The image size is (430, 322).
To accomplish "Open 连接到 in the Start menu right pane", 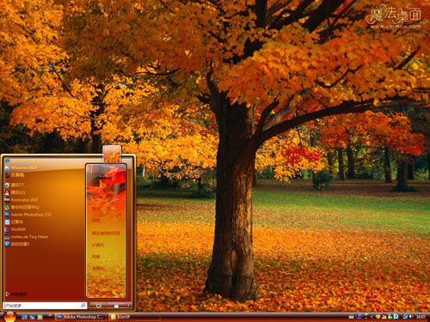I will [98, 269].
